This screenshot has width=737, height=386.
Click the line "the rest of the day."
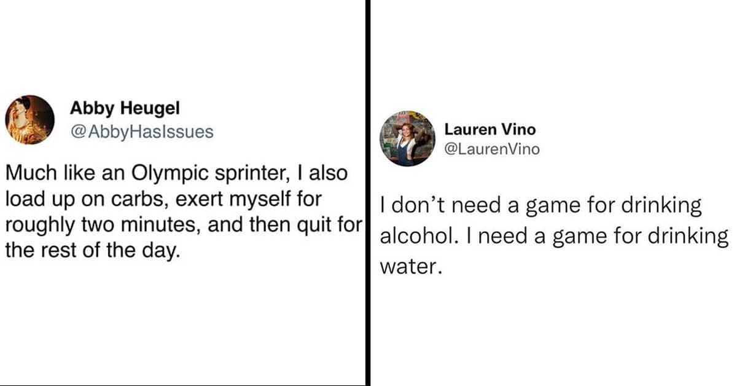[x=93, y=250]
